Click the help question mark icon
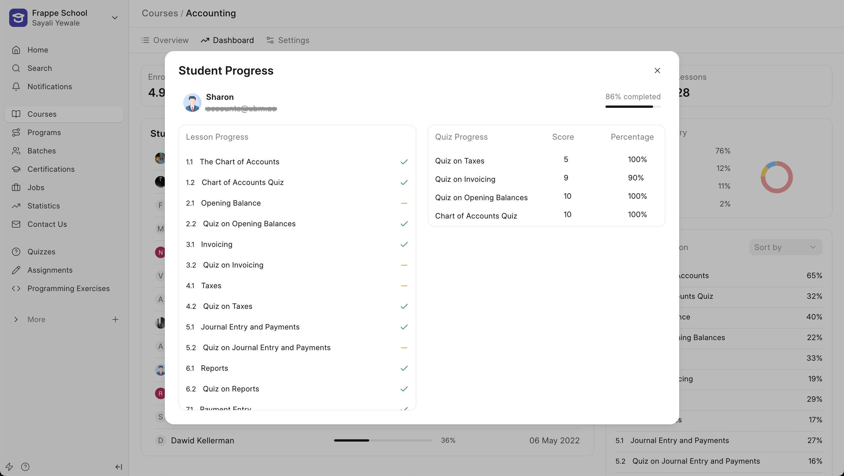844x476 pixels. (25, 467)
